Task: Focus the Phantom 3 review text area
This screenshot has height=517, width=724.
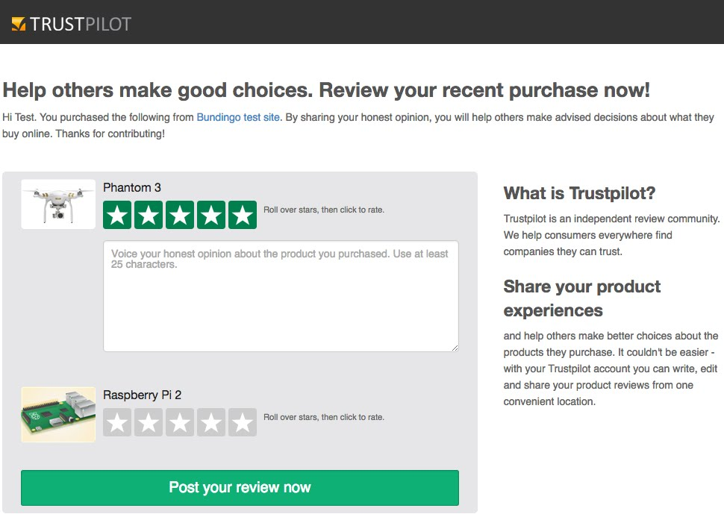Action: point(281,296)
